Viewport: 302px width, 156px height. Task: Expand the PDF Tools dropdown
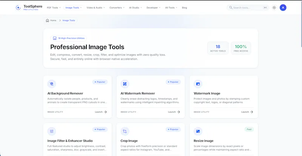(x=54, y=8)
